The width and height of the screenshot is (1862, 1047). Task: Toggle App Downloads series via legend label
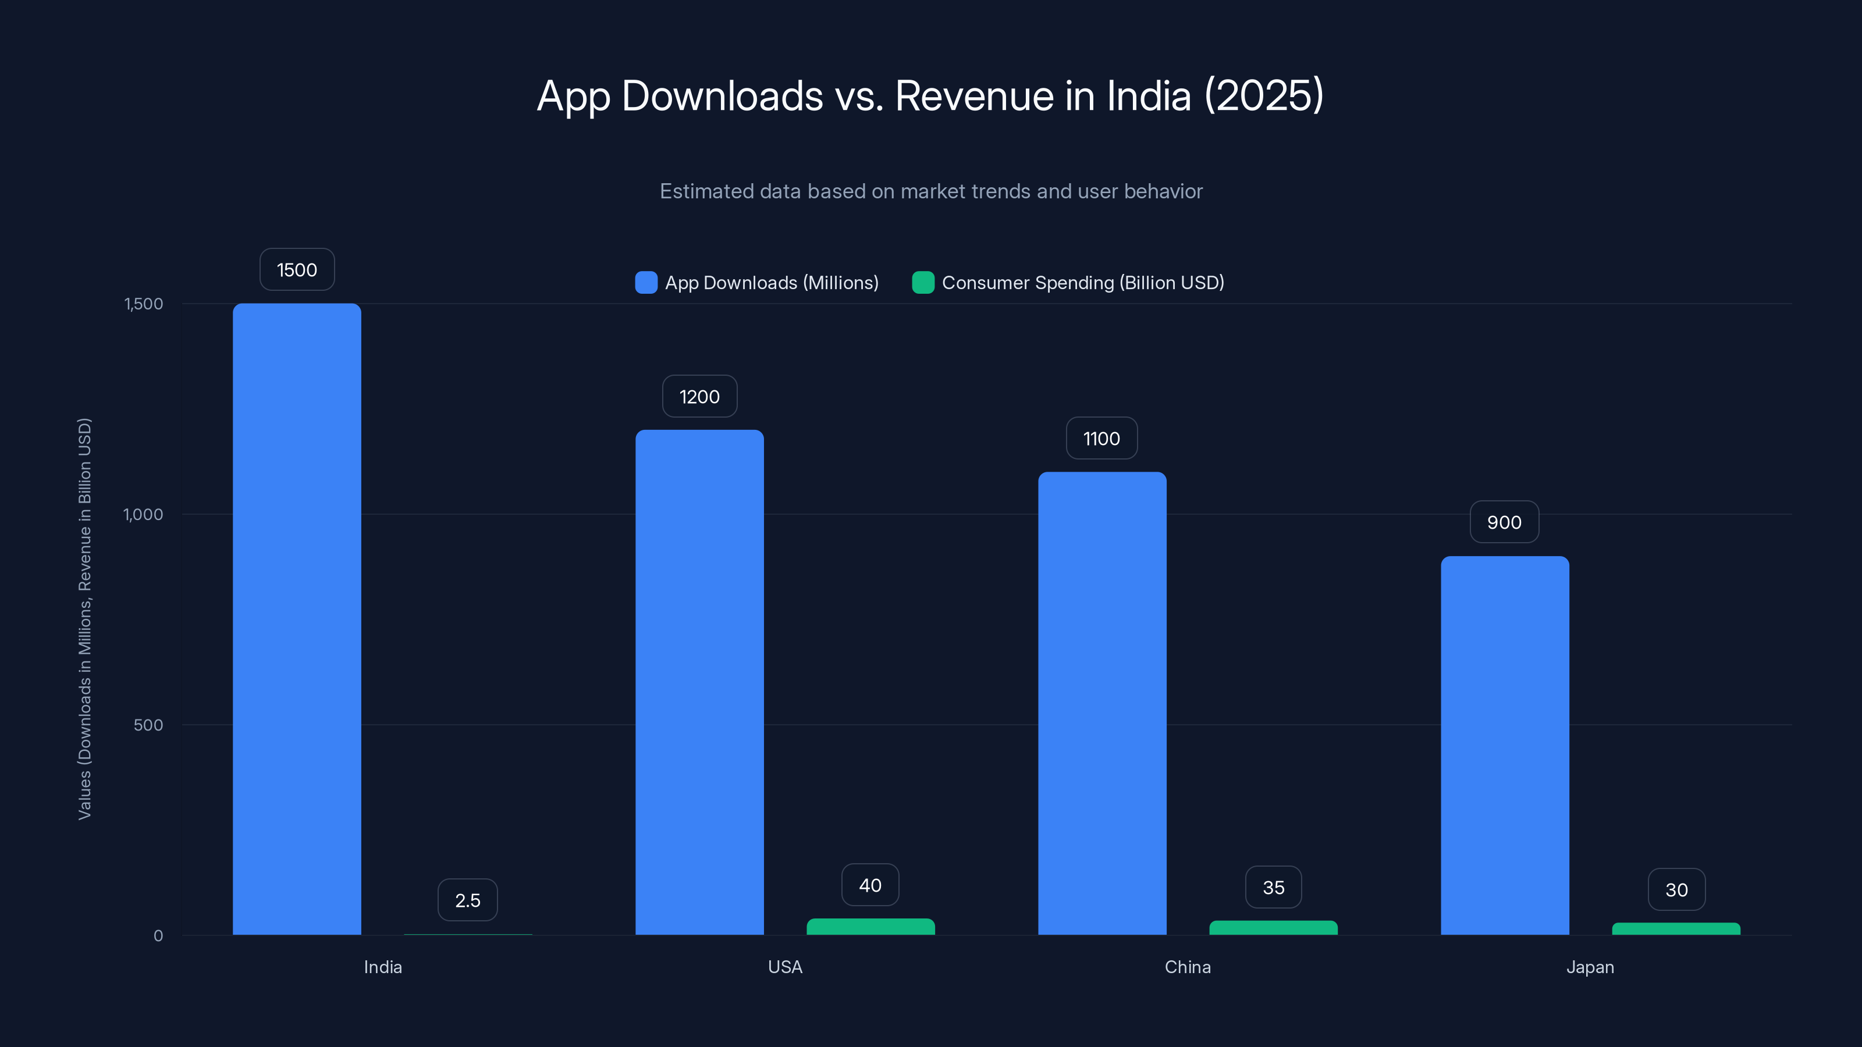click(770, 283)
